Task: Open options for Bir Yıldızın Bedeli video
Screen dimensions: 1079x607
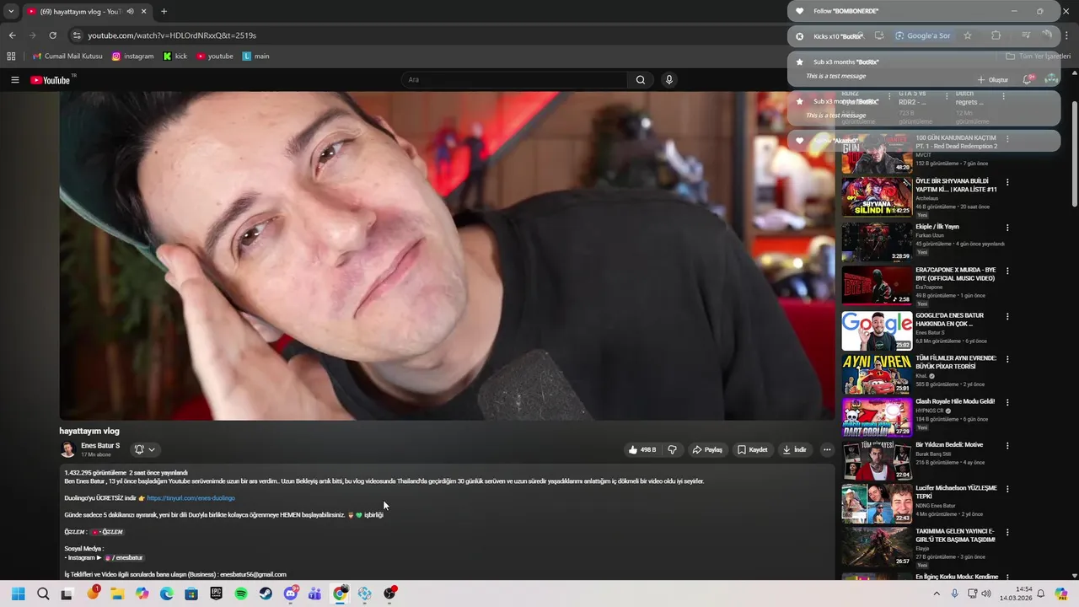Action: tap(1007, 446)
